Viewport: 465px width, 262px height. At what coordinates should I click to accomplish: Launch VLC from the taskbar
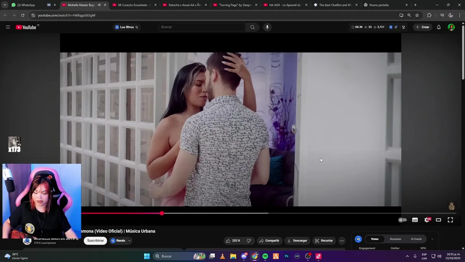pos(223,256)
